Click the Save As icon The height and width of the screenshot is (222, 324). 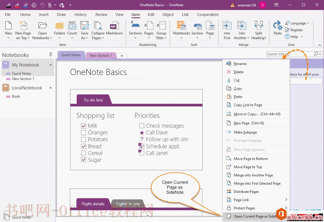pos(85,26)
